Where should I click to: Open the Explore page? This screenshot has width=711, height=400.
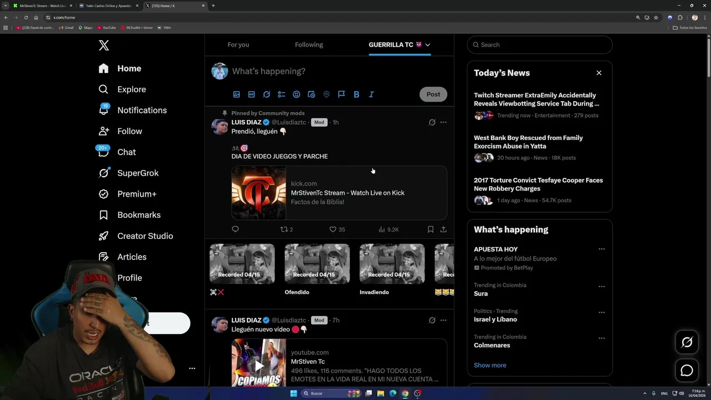[x=122, y=89]
